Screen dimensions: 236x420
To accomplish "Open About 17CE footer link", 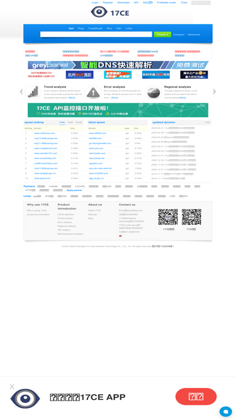I will click(94, 210).
